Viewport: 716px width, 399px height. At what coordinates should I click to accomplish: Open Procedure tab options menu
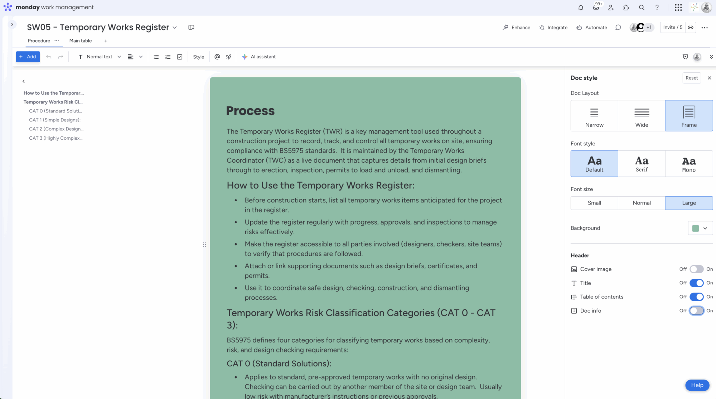(57, 41)
